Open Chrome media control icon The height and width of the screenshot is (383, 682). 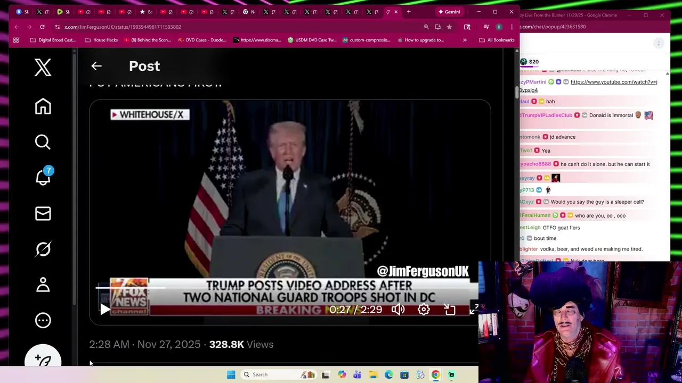pos(486,27)
